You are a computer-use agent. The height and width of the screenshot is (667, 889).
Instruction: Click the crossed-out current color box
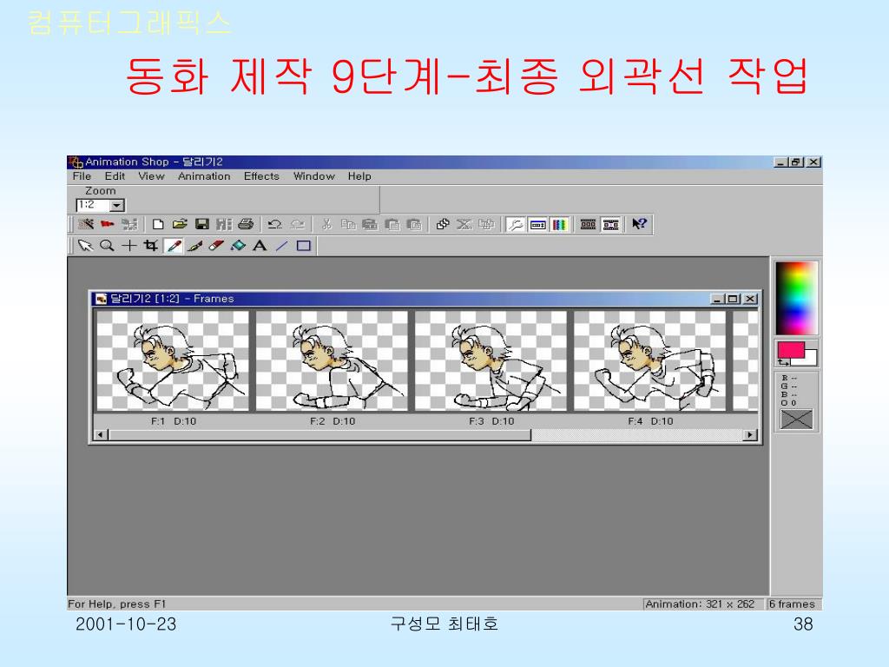[796, 419]
